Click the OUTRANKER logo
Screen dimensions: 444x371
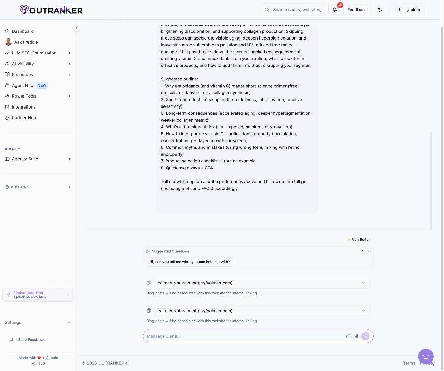(x=51, y=10)
